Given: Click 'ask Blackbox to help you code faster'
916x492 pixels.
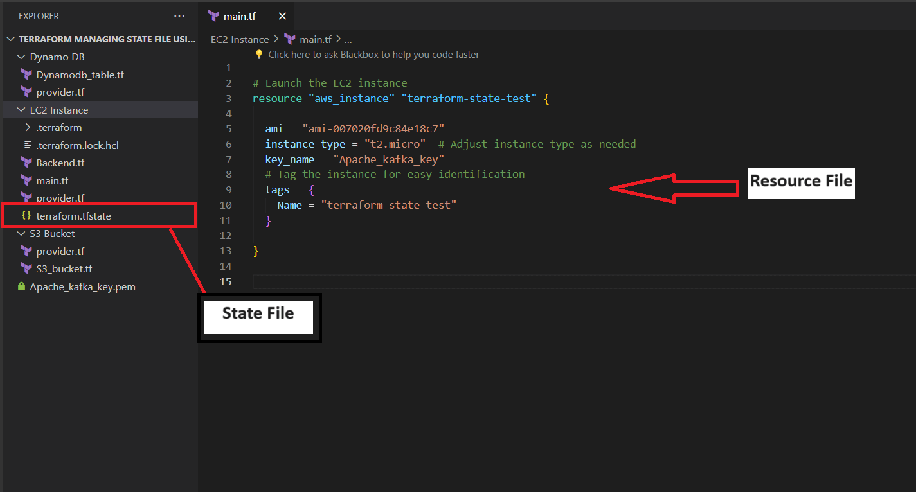Looking at the screenshot, I should click(373, 55).
